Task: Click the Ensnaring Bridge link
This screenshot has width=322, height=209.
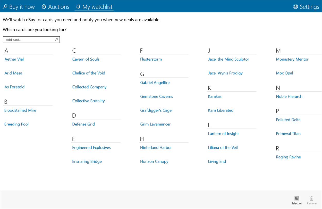Action: 87,162
